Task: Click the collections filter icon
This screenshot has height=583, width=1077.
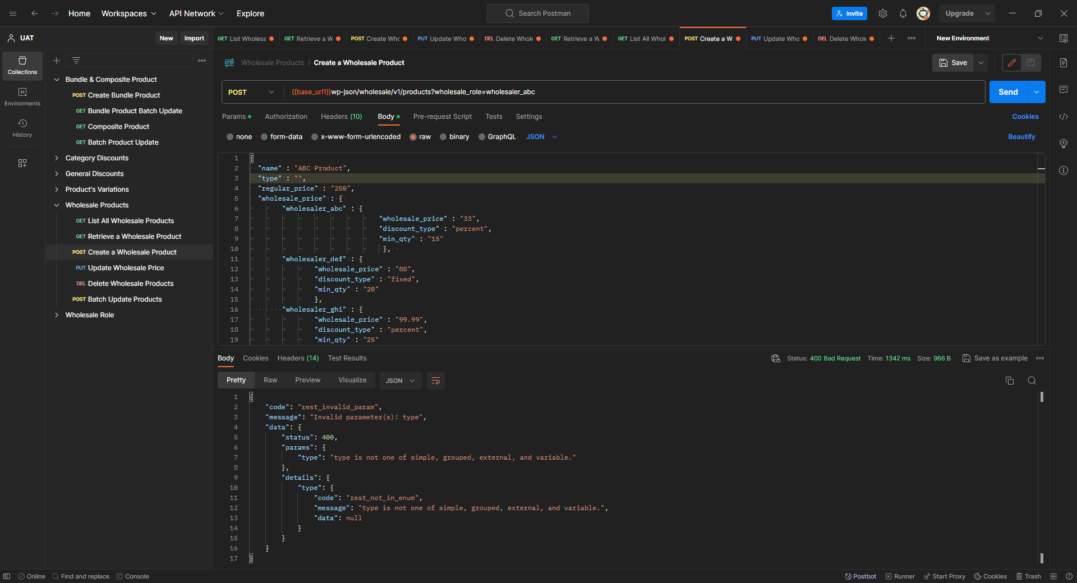Action: [76, 61]
